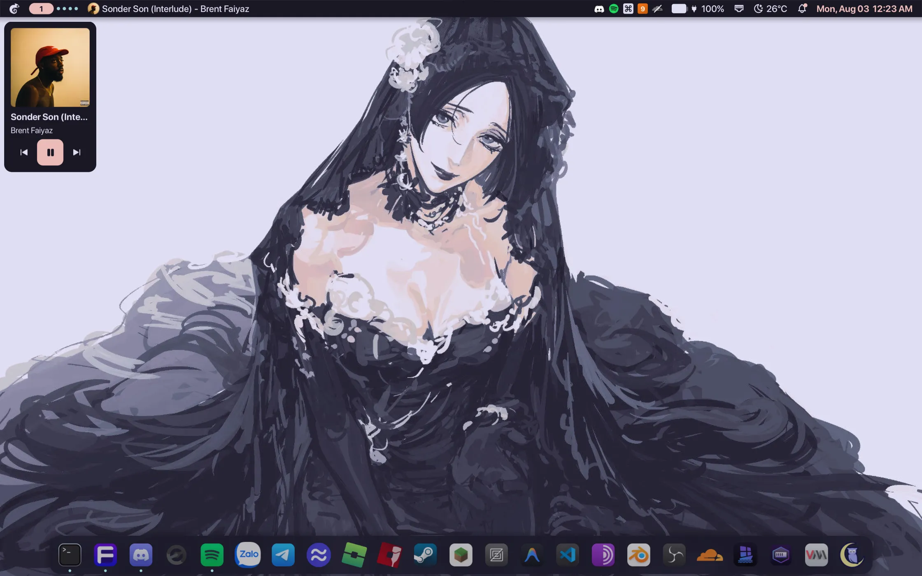Open the dark gray circular-arrows dock app
Viewport: 922px width, 576px height.
(x=176, y=555)
